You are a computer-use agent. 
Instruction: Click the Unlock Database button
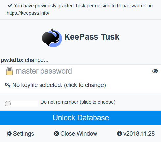click(x=80, y=118)
